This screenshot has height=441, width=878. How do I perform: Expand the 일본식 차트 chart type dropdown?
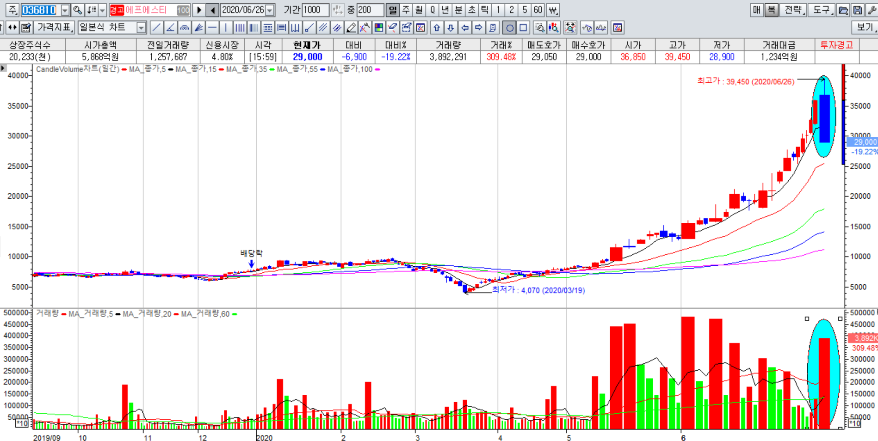[141, 28]
